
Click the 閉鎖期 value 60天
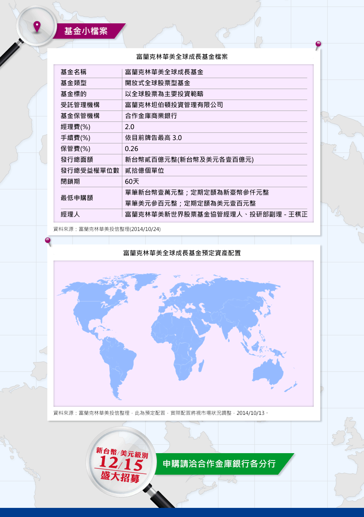[132, 182]
